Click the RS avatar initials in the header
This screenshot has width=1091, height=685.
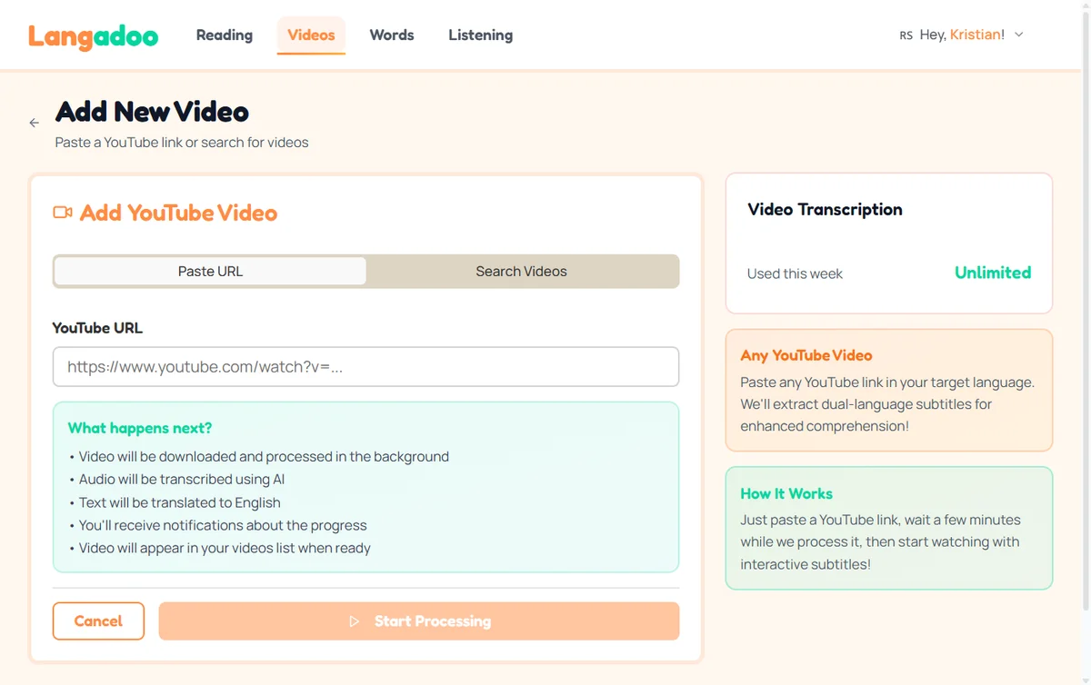(905, 35)
